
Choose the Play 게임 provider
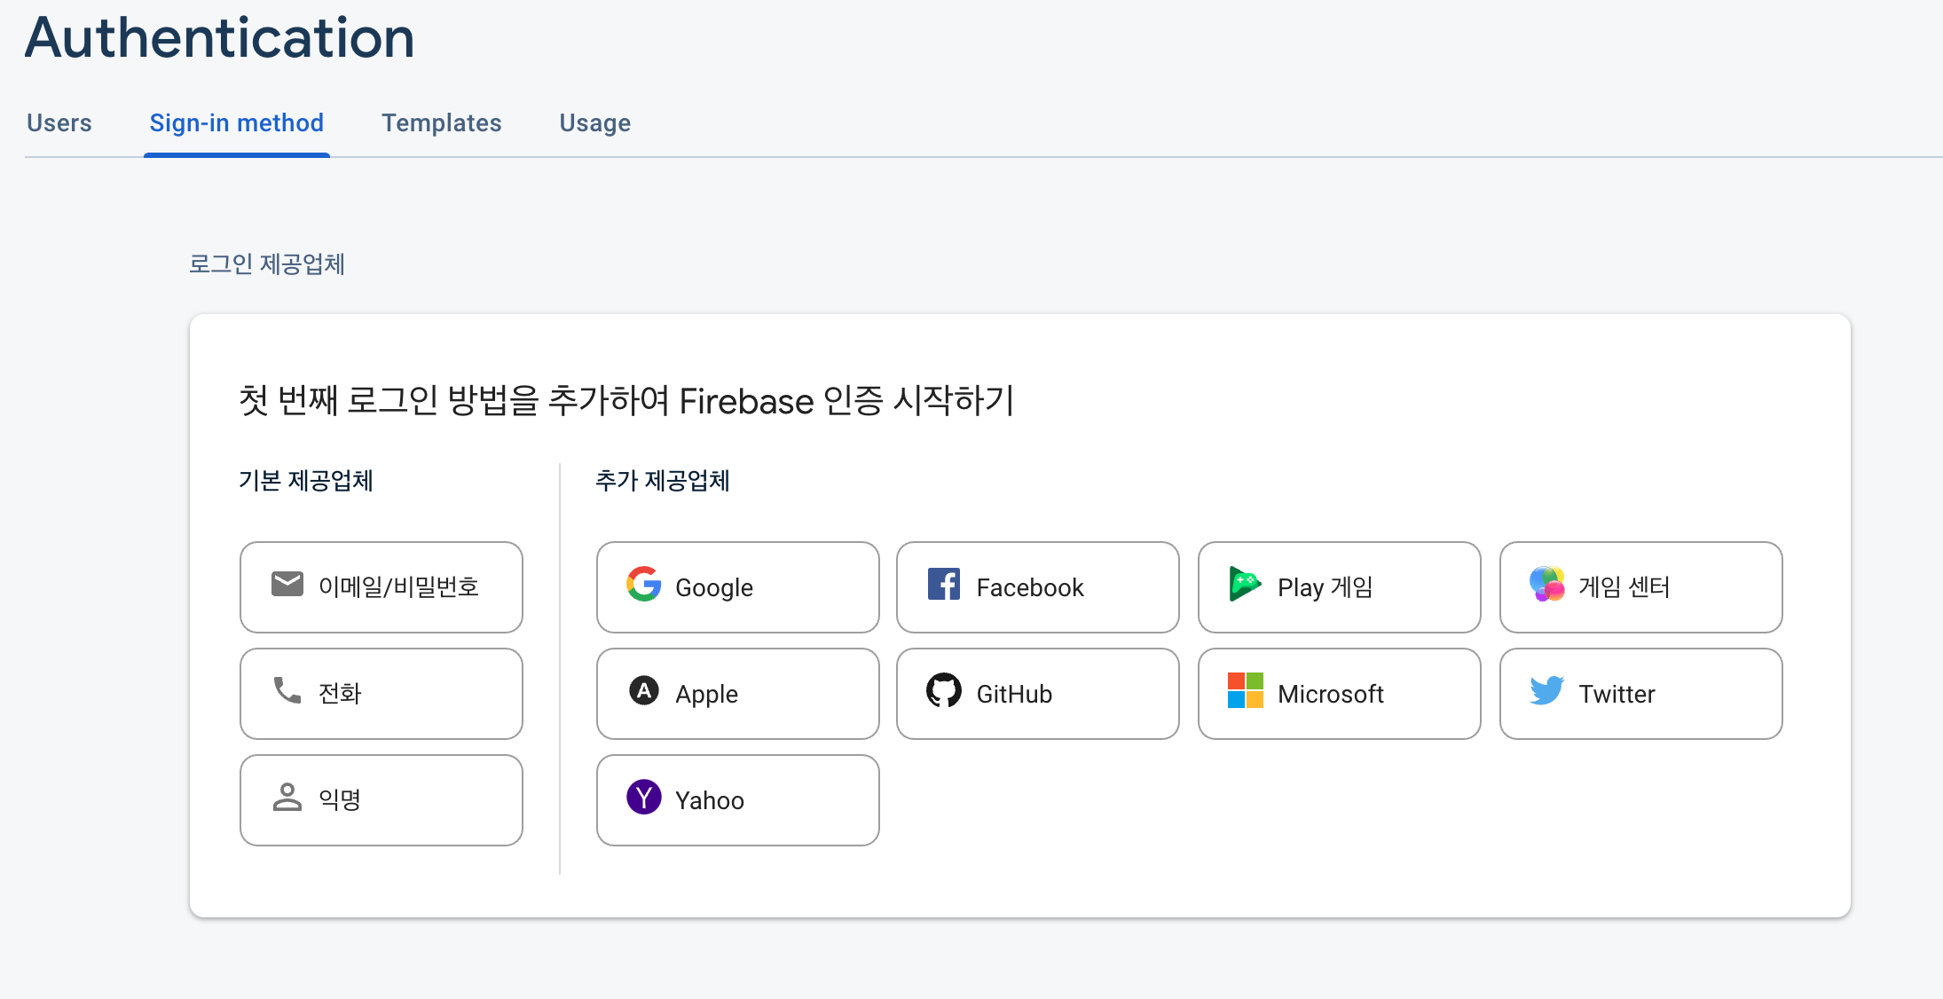1339,587
